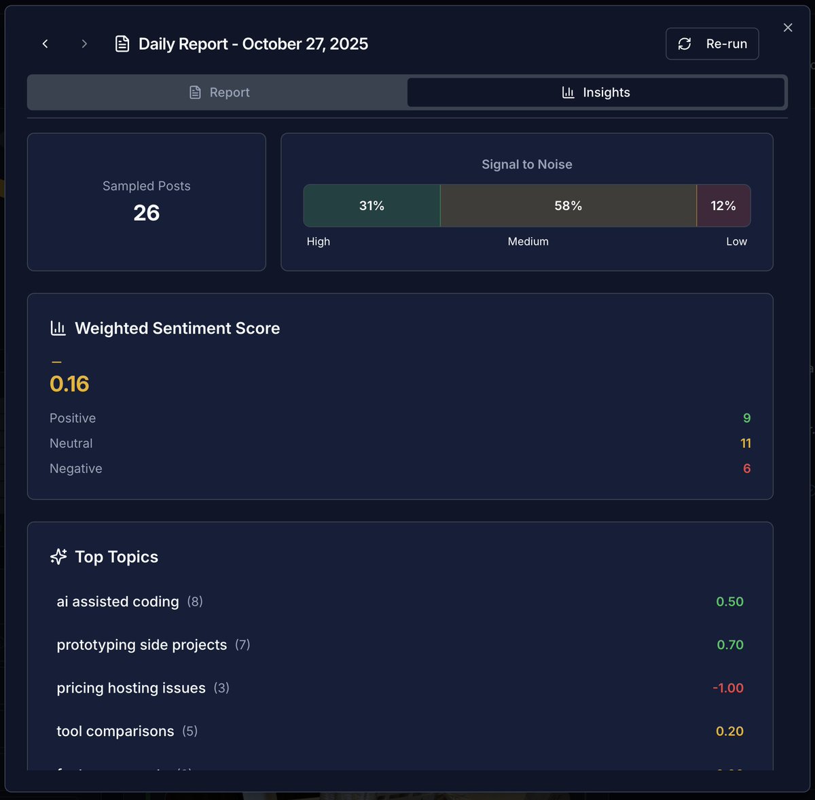This screenshot has width=815, height=800.
Task: Click the sparkle icon beside Top Topics
Action: pyautogui.click(x=58, y=557)
